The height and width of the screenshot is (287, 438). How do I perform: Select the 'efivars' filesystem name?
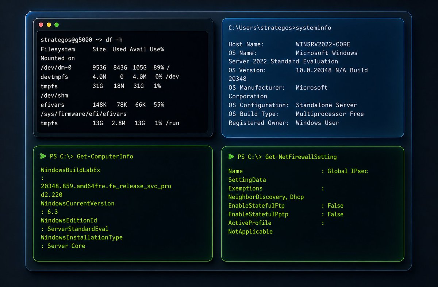click(53, 105)
